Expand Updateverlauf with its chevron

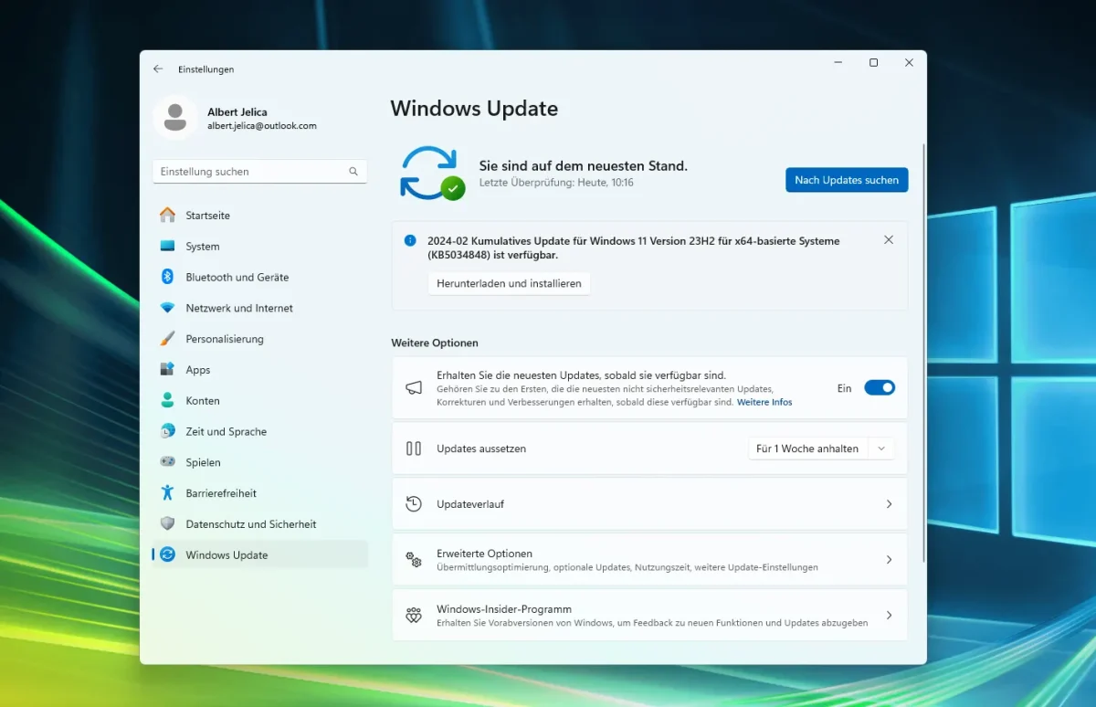pos(890,504)
